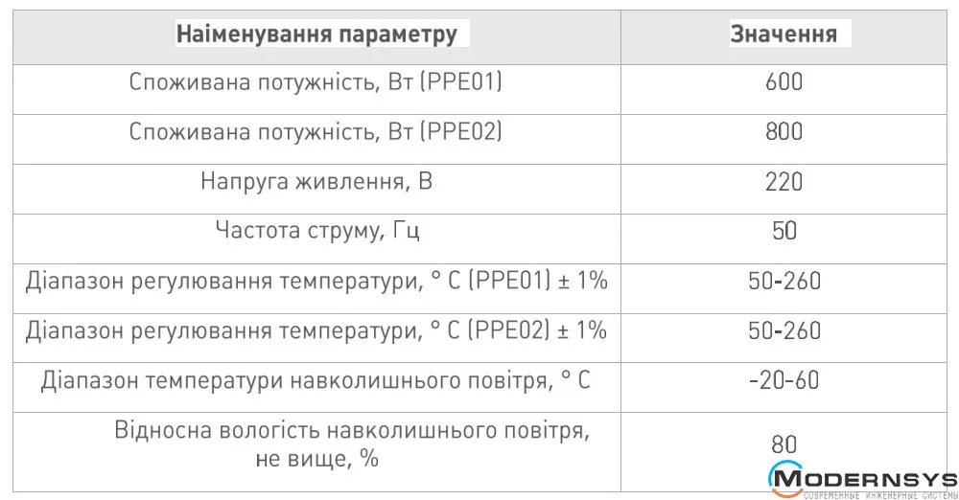The image size is (959, 500).
Task: Click "Діапазон температури навколишнього повітря" cell
Action: (x=316, y=380)
